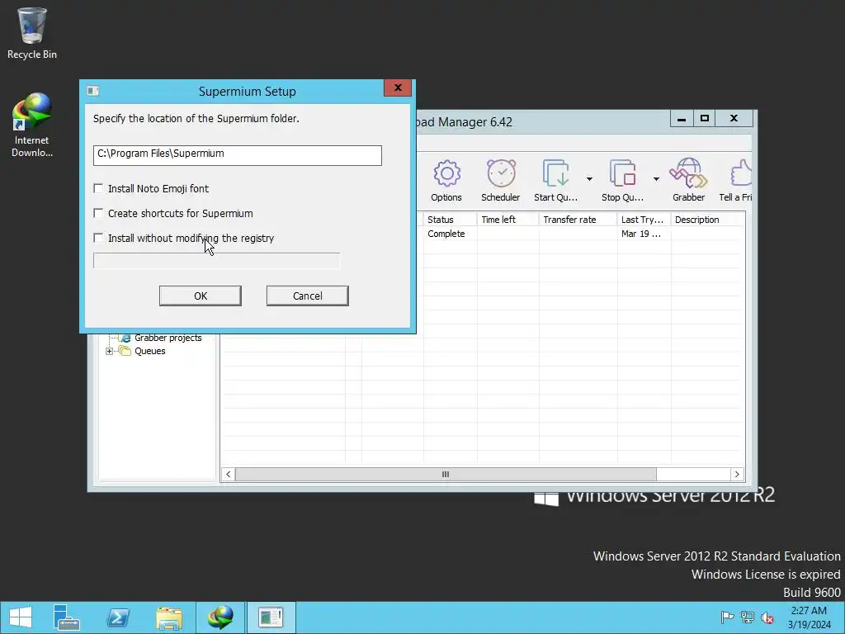Click the Mar 19 last try cell

[640, 234]
